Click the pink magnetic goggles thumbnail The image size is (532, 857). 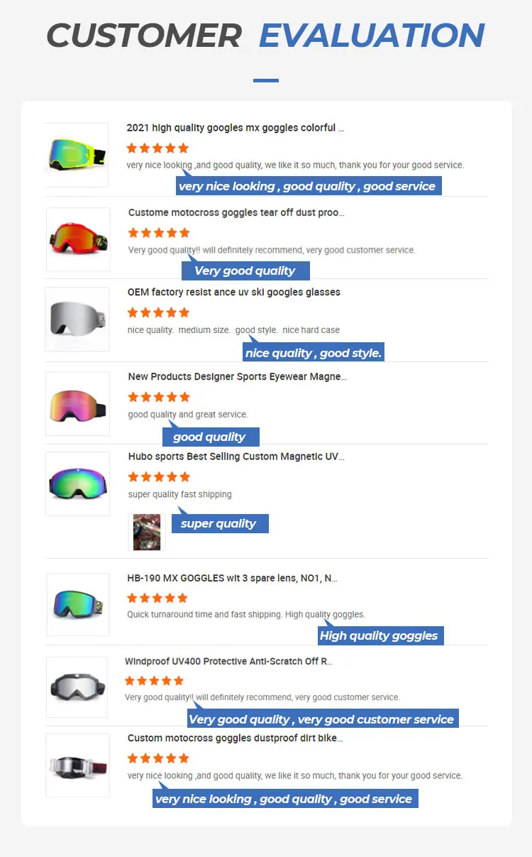[78, 403]
